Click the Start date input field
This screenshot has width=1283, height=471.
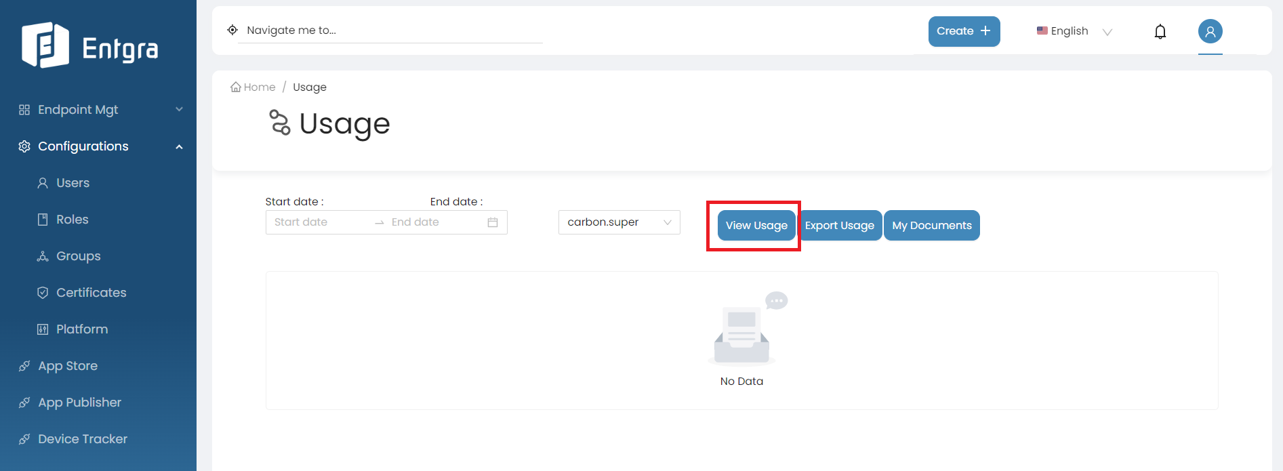(x=319, y=222)
